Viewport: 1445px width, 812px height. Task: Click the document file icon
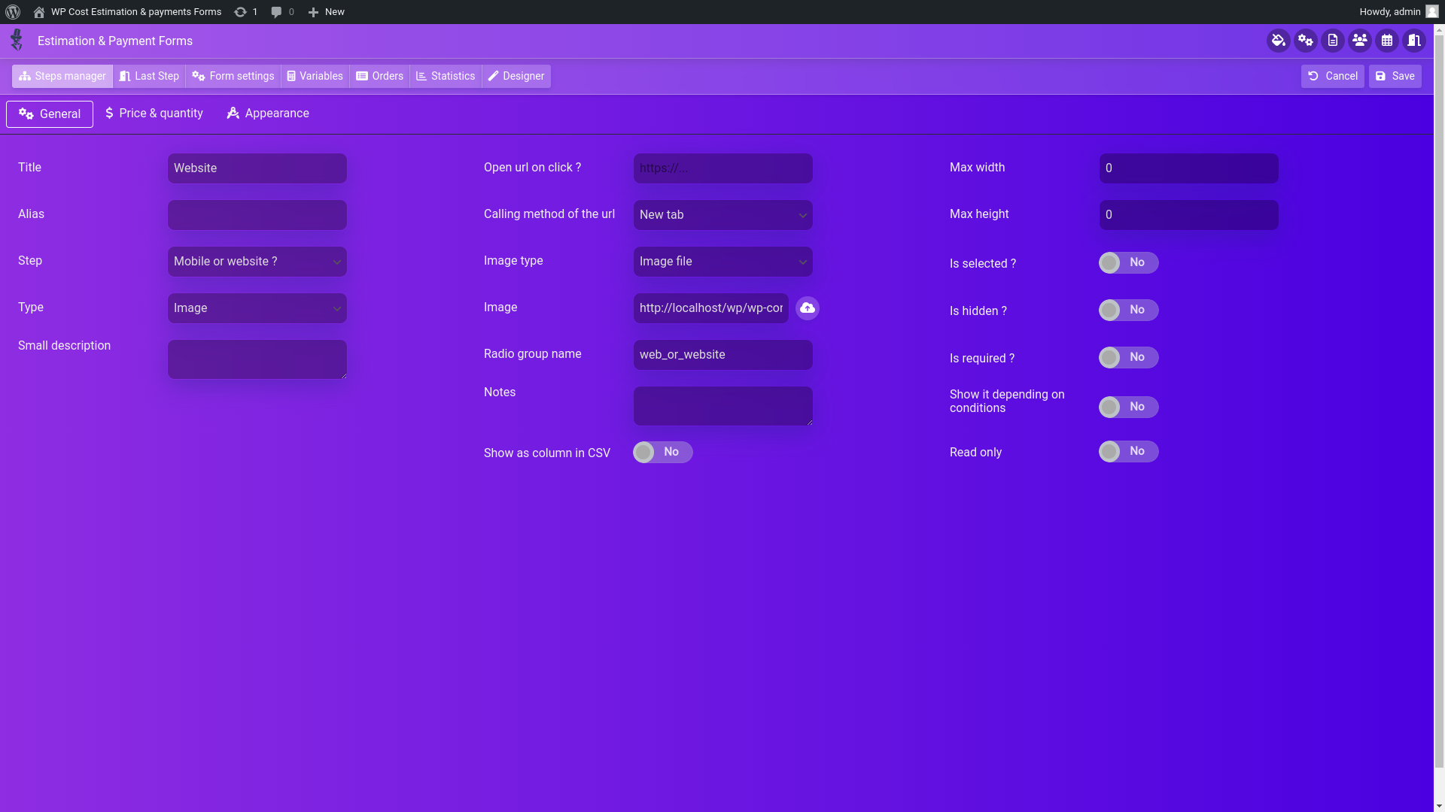[x=1333, y=41]
